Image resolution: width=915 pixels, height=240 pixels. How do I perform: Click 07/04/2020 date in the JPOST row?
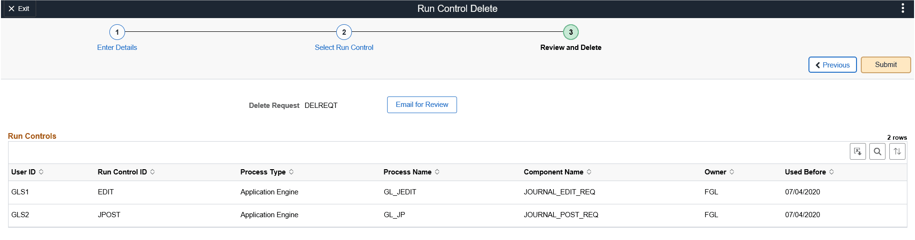click(802, 215)
